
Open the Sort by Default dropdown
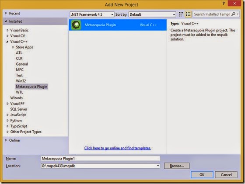click(x=152, y=14)
